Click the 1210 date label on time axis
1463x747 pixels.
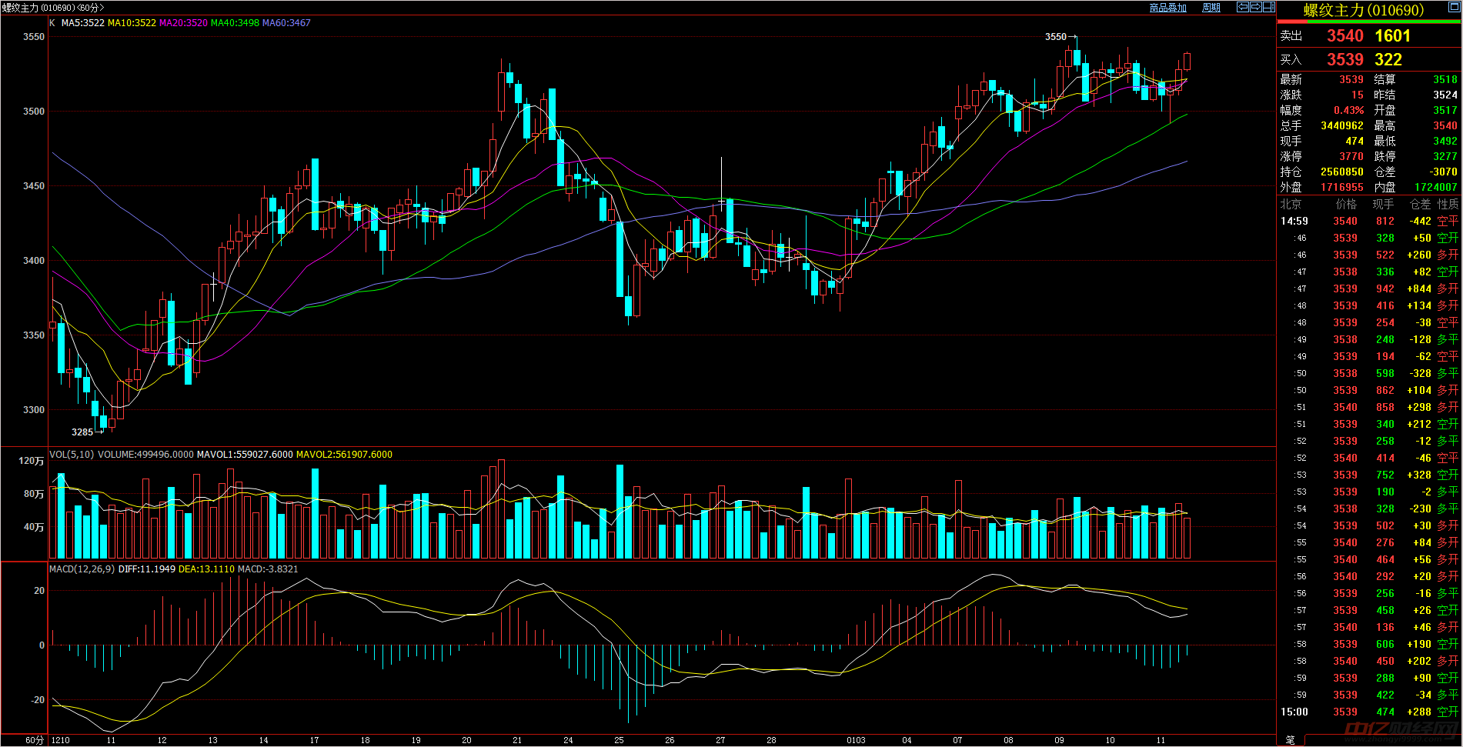point(61,741)
